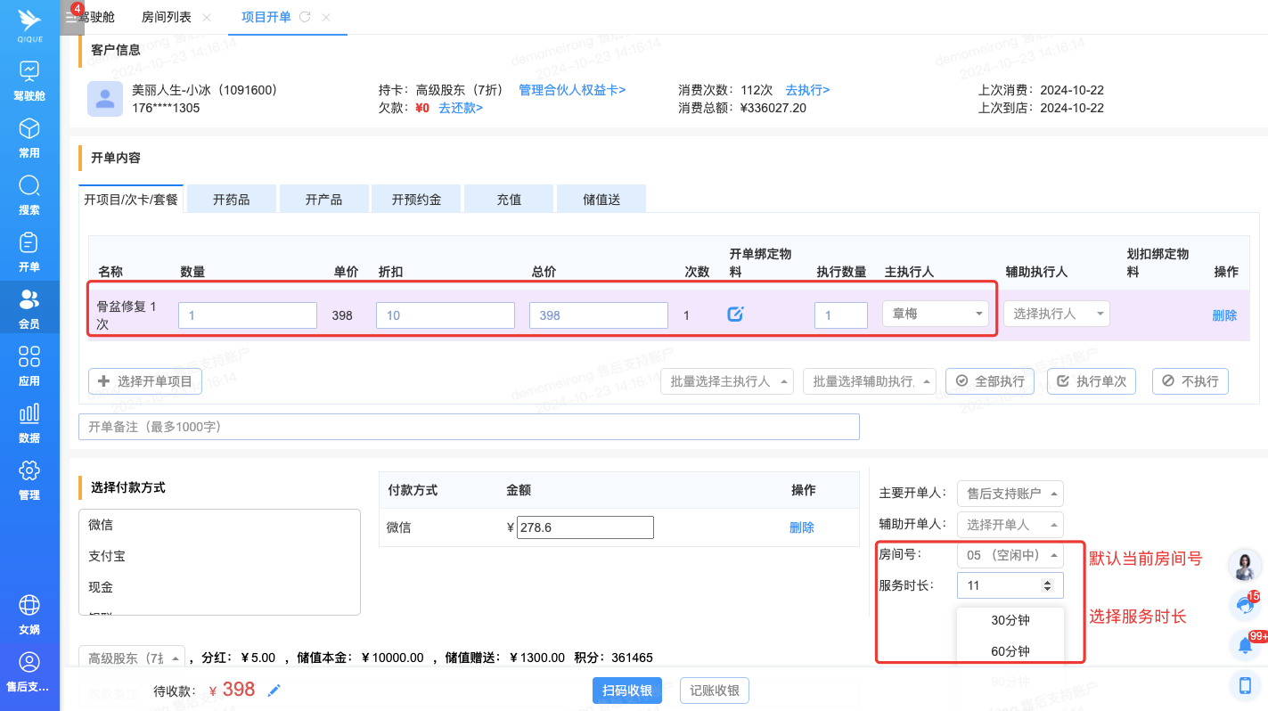Viewport: 1268px width, 711px height.
Task: Edit bound materials icon in 骨盆修复 row
Action: [x=735, y=314]
